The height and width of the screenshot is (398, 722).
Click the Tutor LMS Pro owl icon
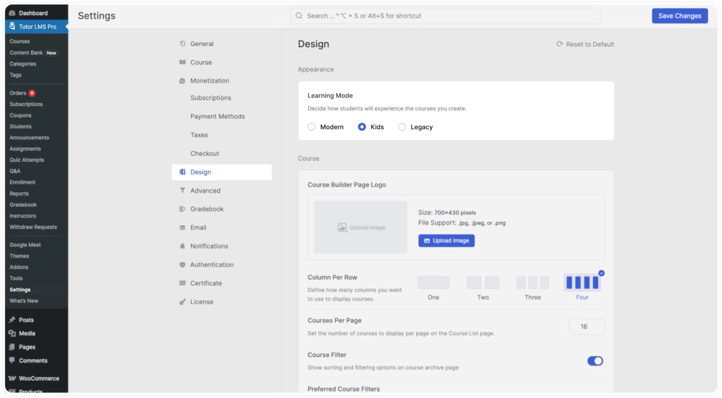tap(12, 26)
